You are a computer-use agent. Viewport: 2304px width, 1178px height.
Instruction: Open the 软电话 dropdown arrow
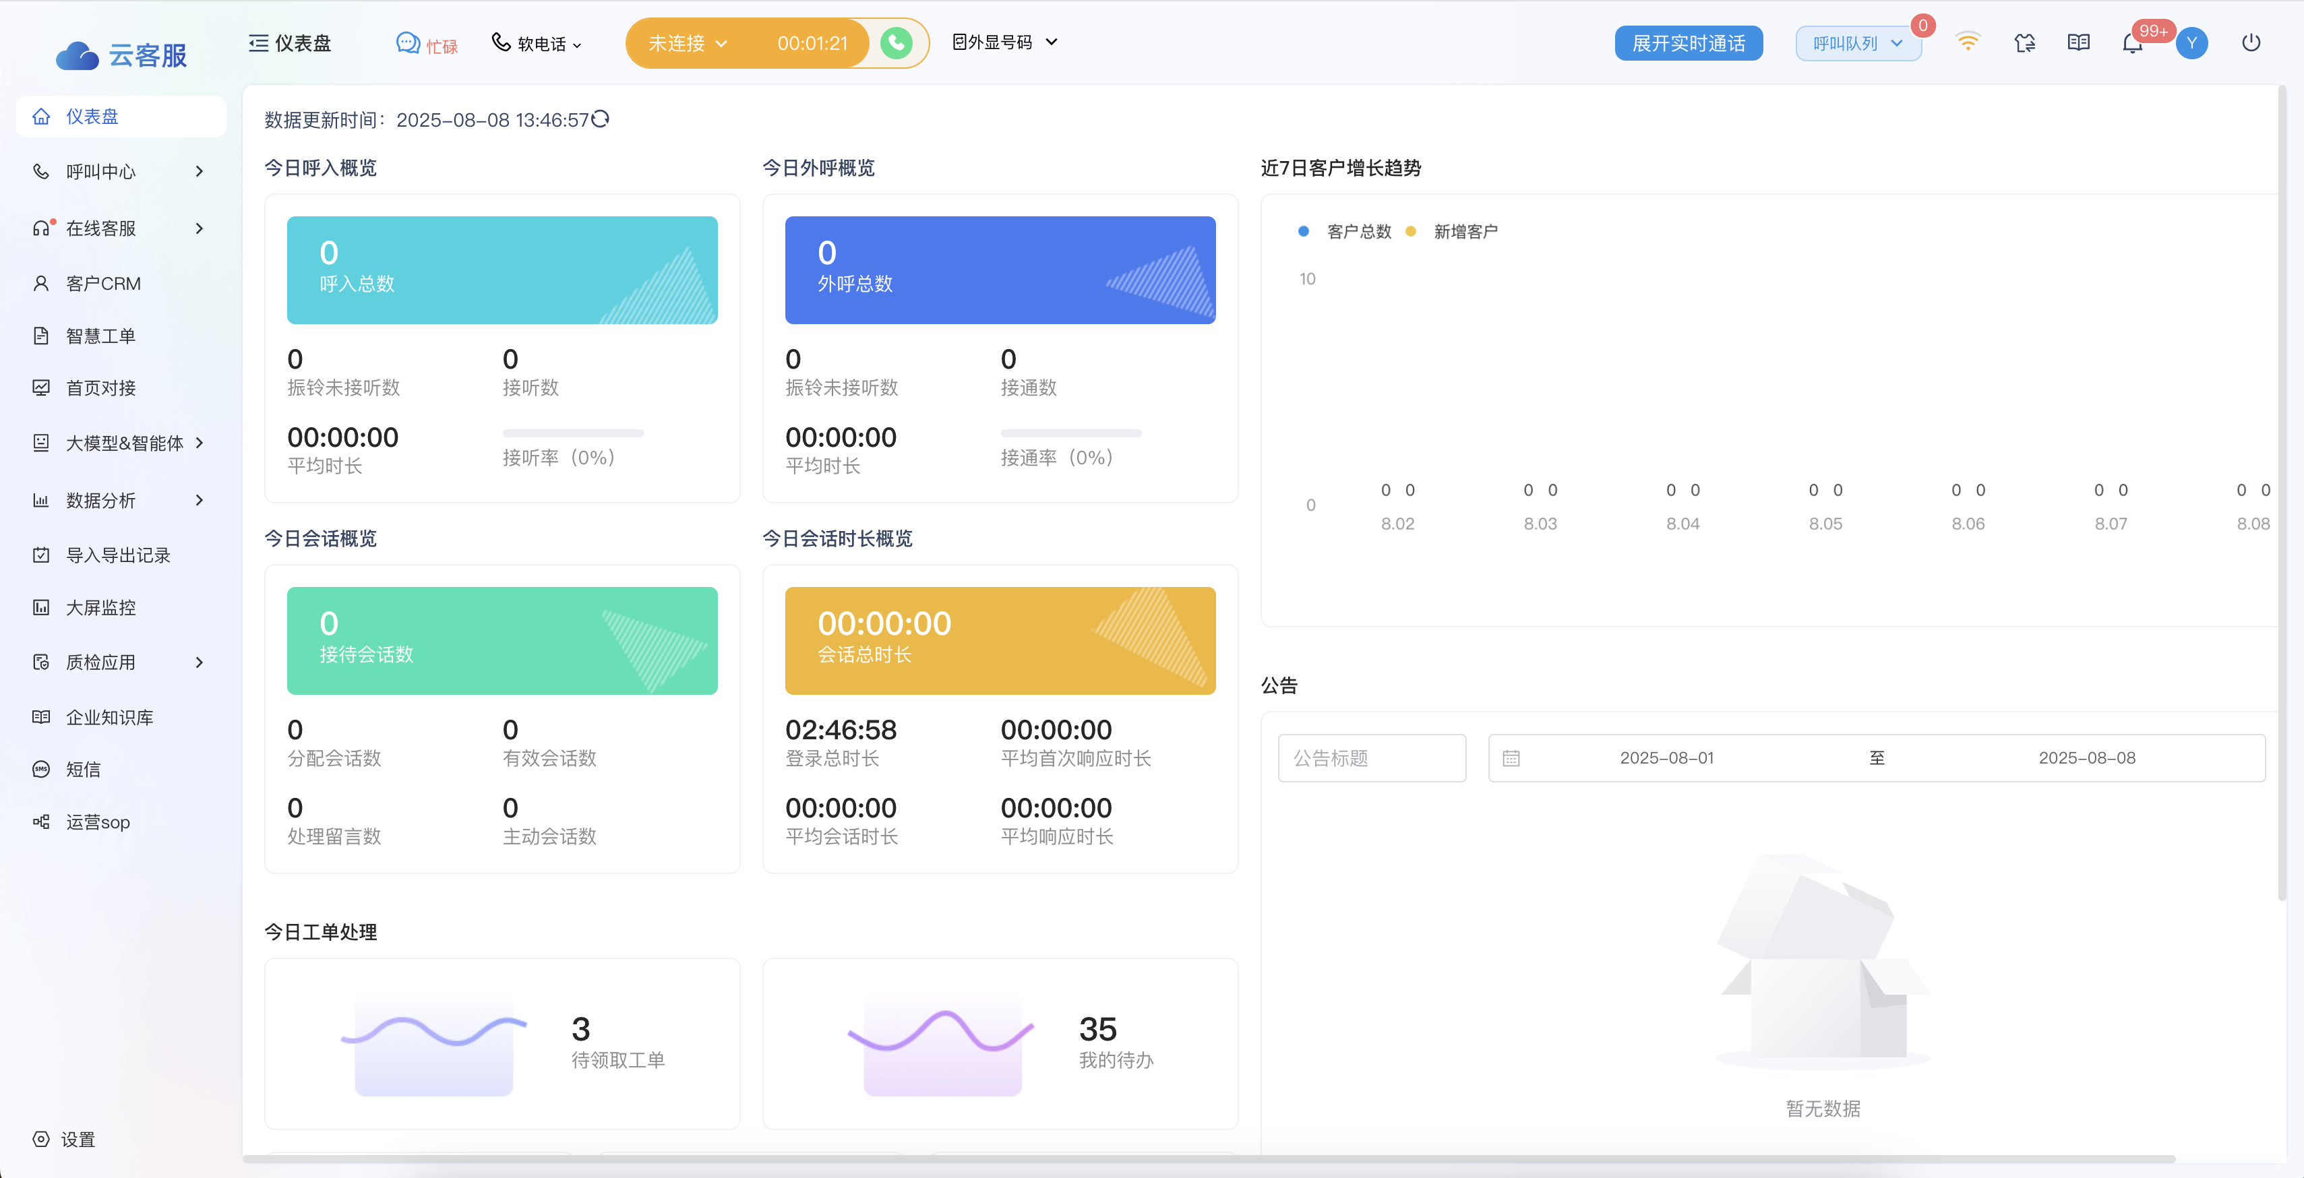[577, 44]
